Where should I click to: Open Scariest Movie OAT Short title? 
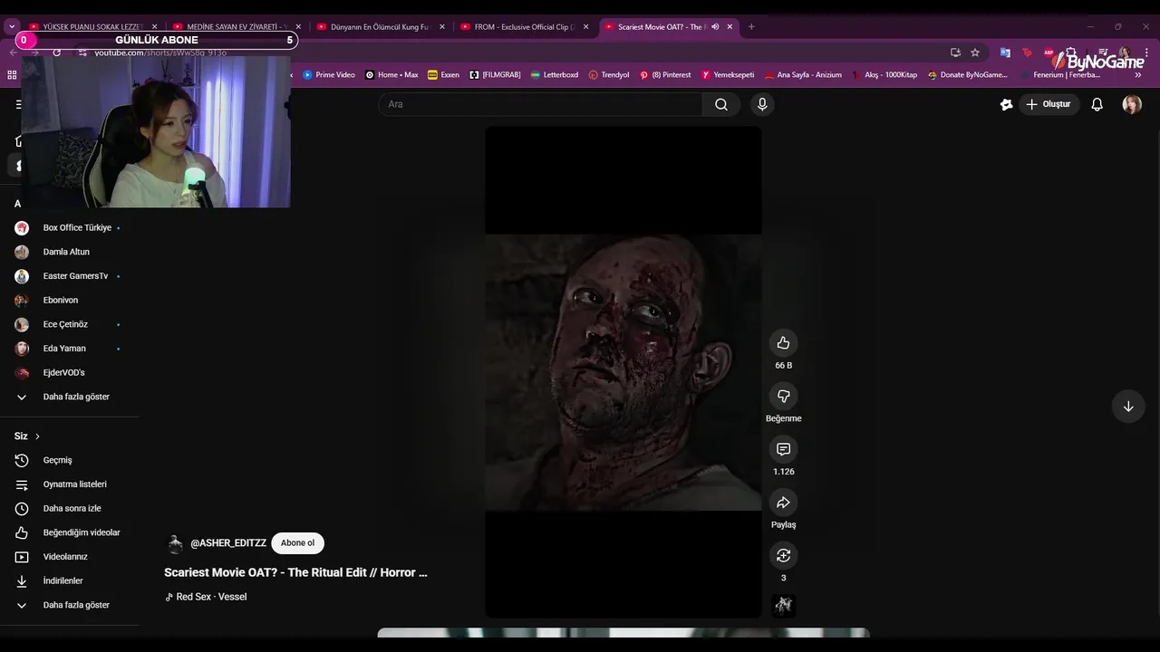(x=295, y=572)
